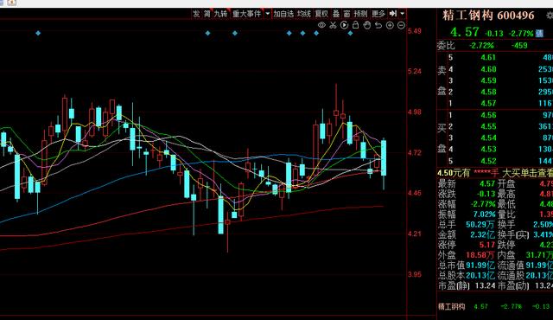The image size is (553, 320).
Task: Open dropdown arrow beside 重大事件
Action: point(267,14)
